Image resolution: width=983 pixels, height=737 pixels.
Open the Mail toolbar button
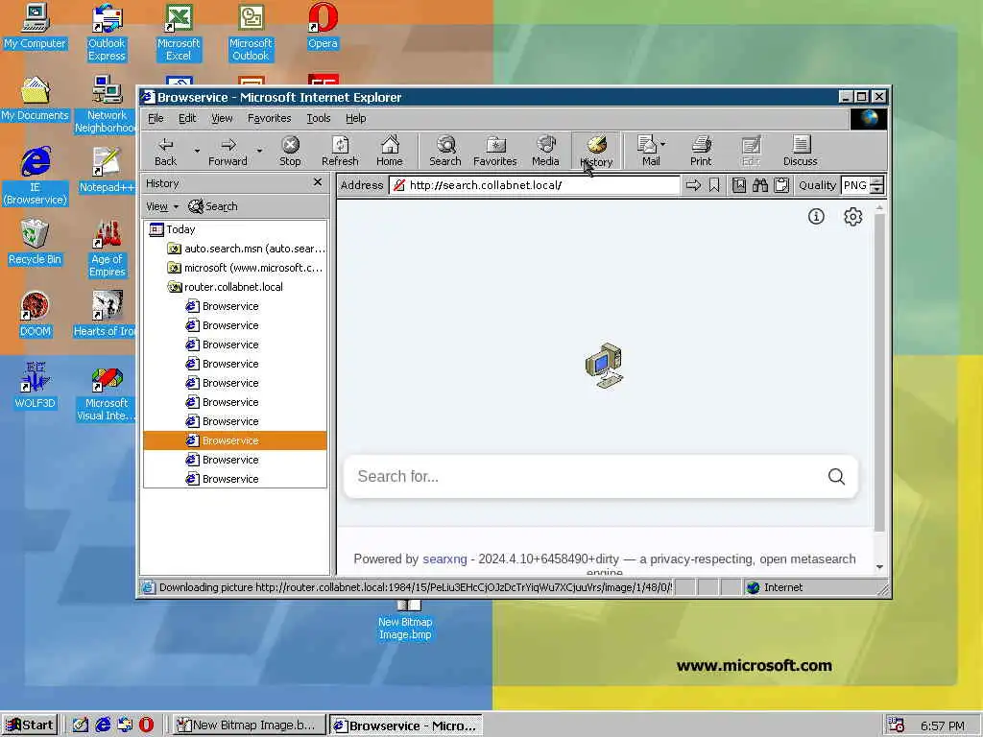(x=648, y=151)
